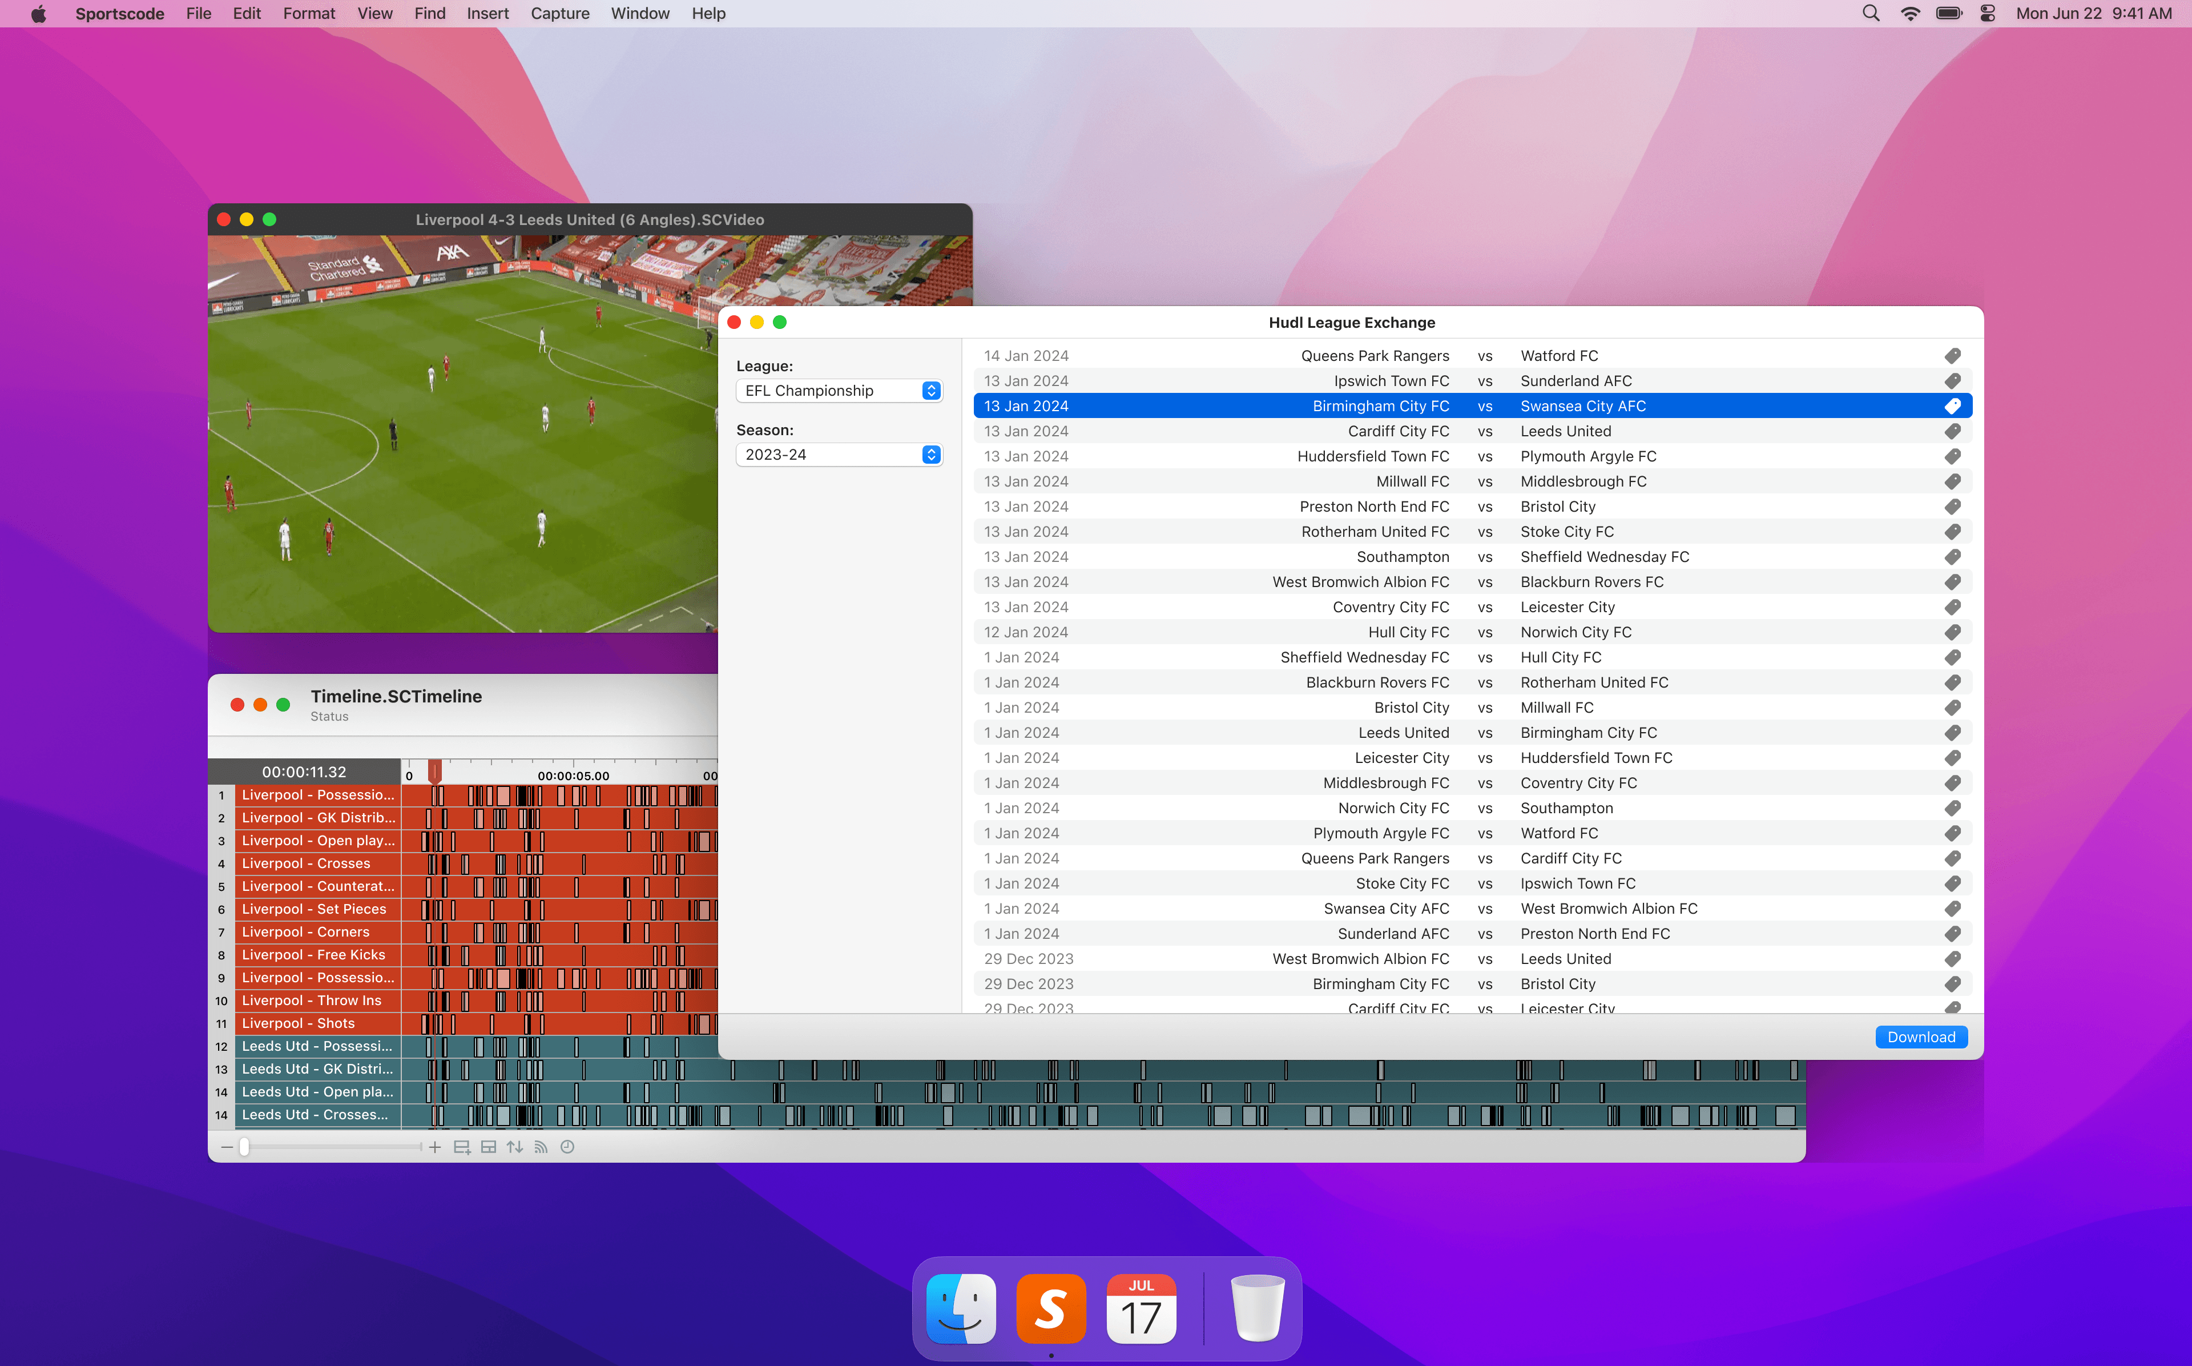Open the File menu
Screen dimensions: 2192x1366
(x=199, y=14)
